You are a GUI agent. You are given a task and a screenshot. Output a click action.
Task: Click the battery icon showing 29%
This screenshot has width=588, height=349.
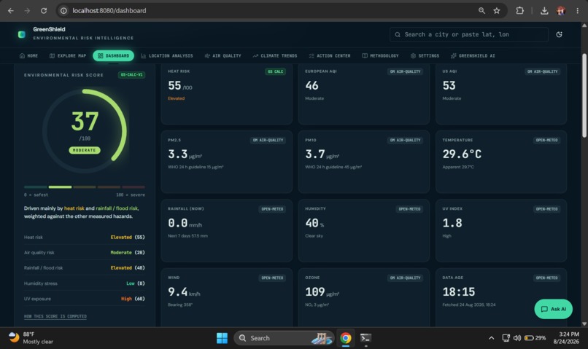coord(535,338)
